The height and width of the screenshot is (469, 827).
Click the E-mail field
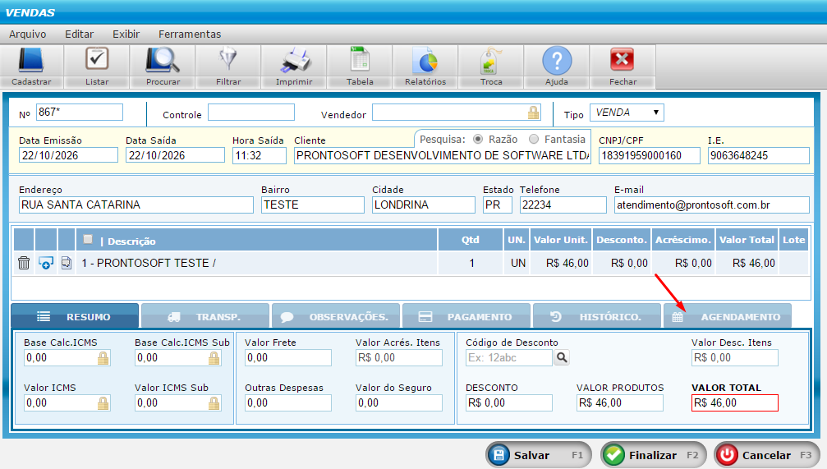[x=711, y=205]
